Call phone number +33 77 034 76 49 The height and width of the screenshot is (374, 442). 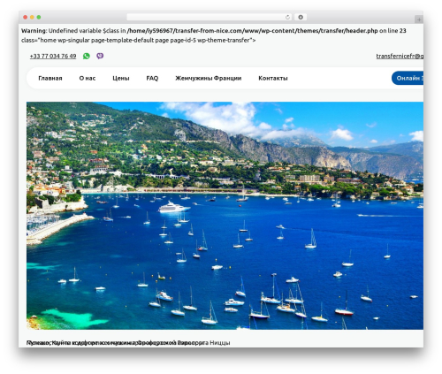click(x=53, y=56)
